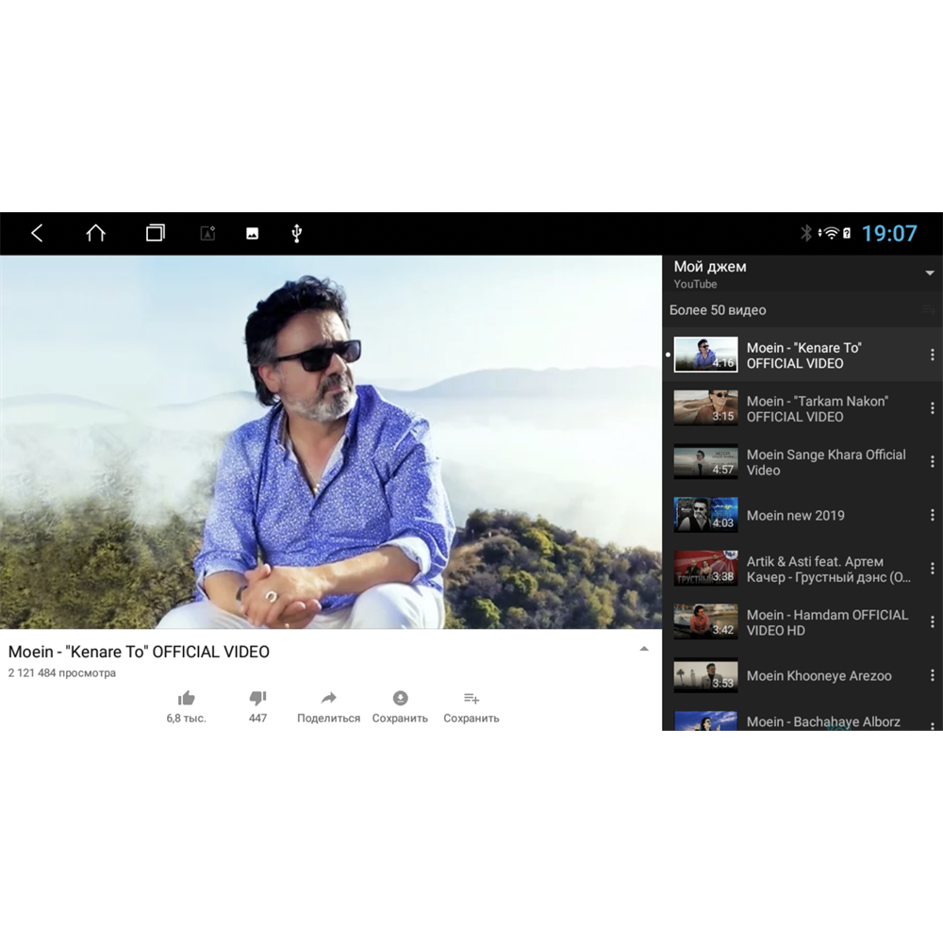
Task: Tap the video player to show controls
Action: (x=331, y=442)
